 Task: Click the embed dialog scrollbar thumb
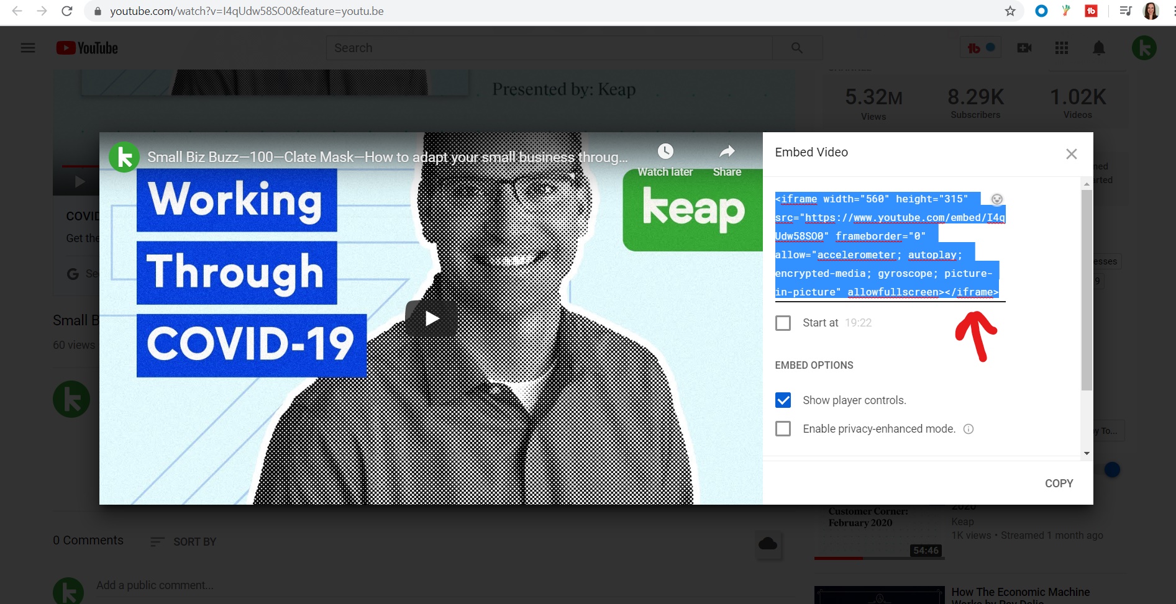[1087, 290]
